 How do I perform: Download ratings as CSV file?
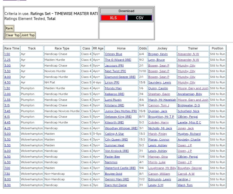(140, 18)
